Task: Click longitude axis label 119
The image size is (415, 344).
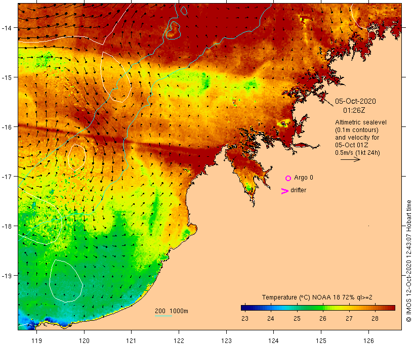Action: click(x=36, y=340)
